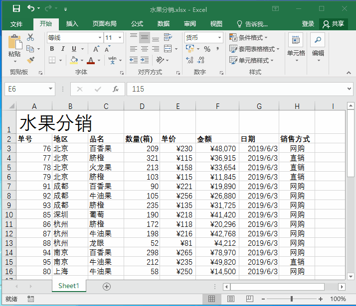Image resolution: width=356 pixels, height=306 pixels.
Task: Apply comma style icon
Action: (x=217, y=49)
